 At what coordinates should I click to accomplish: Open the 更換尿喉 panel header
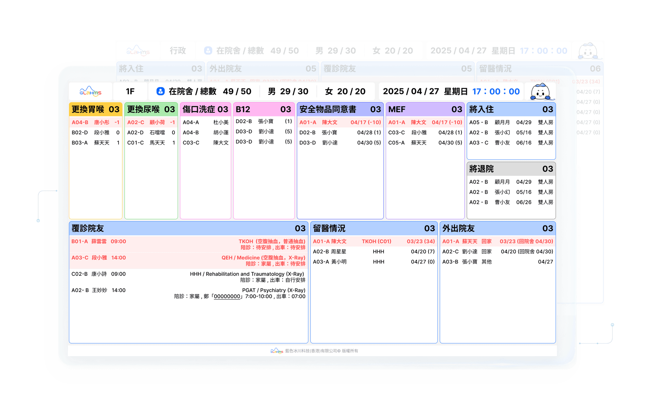pos(151,109)
